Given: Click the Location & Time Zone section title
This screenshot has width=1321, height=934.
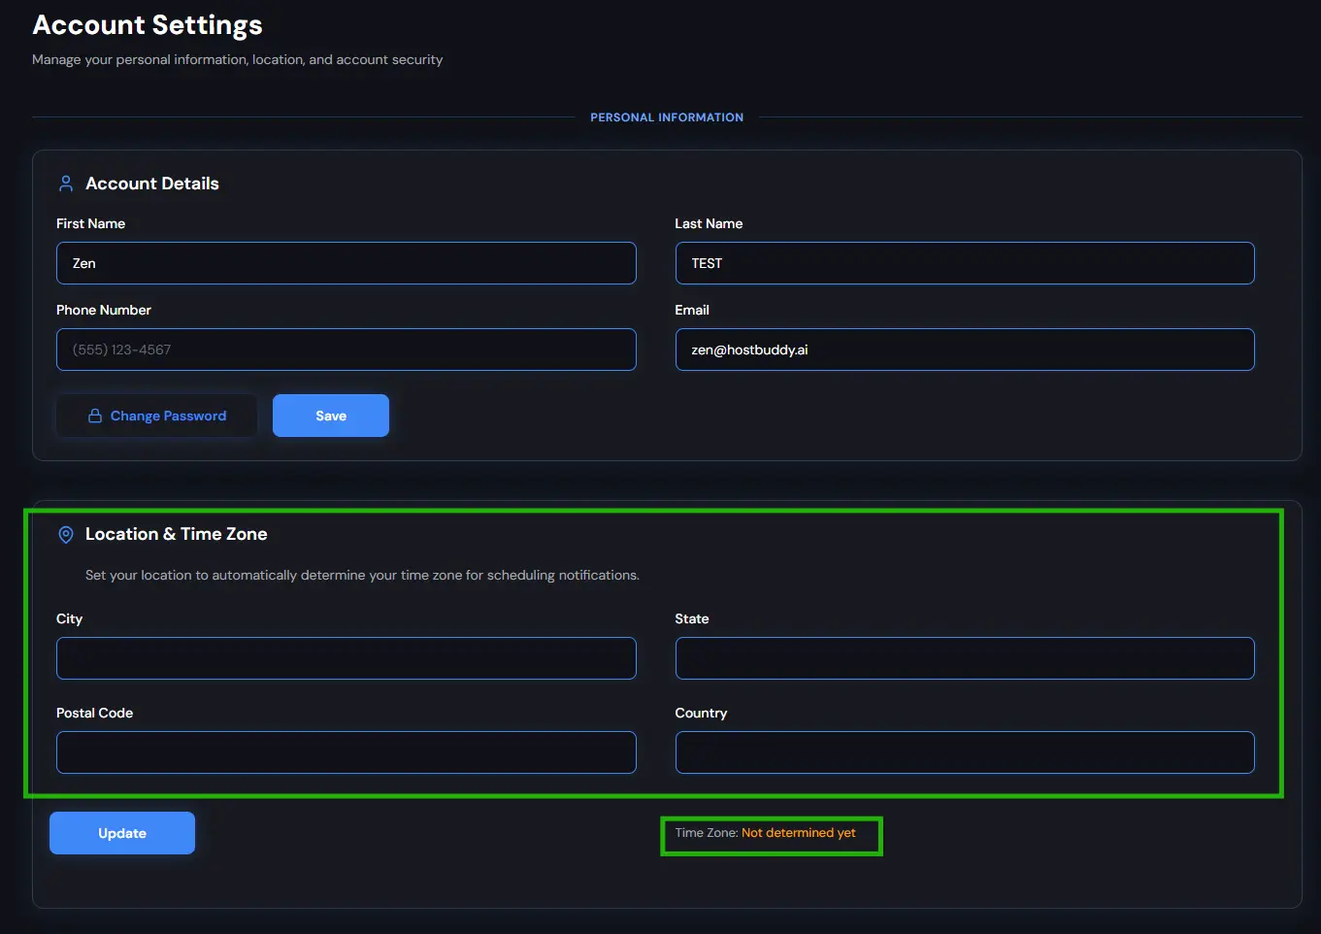Looking at the screenshot, I should 177,533.
